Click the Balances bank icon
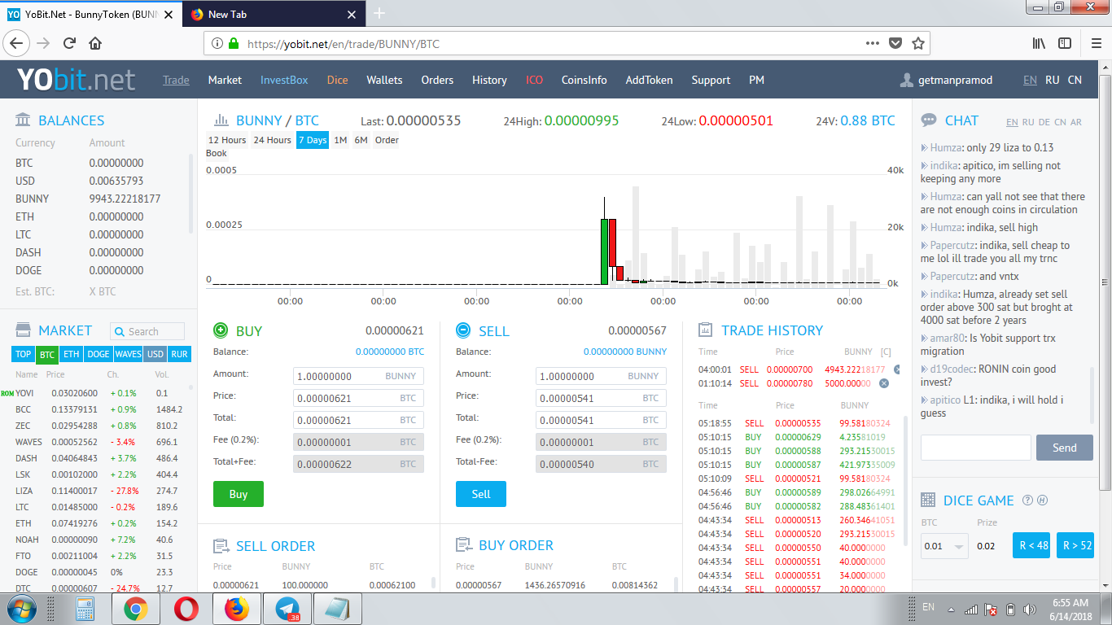Viewport: 1112px width, 625px height. (x=24, y=120)
